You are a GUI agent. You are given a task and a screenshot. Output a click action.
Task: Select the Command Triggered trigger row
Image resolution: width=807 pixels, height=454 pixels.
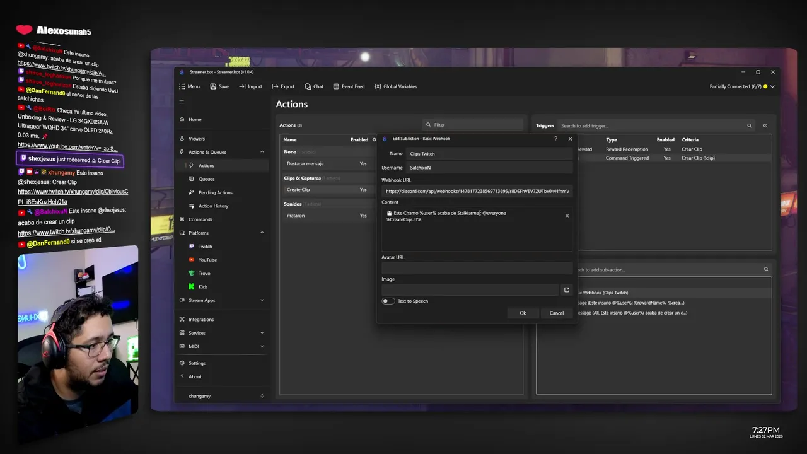coord(673,158)
